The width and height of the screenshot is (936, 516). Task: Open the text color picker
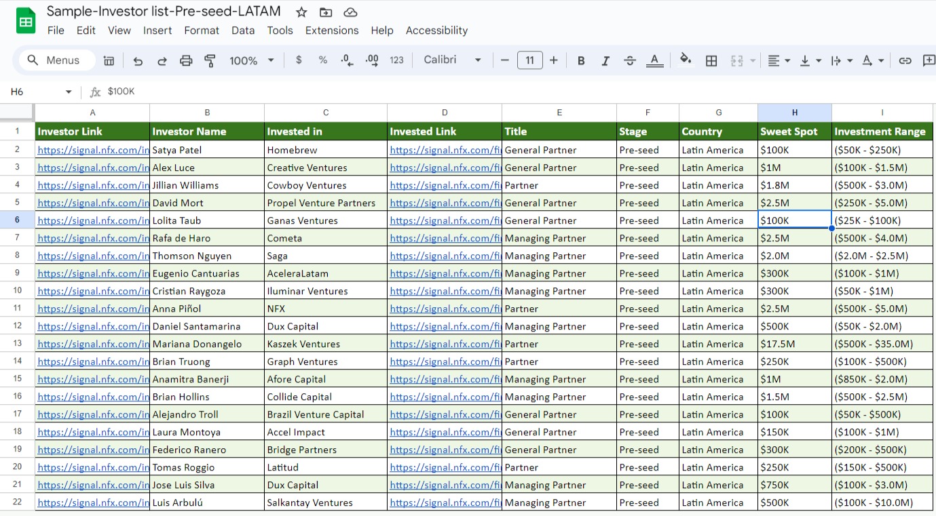(x=654, y=60)
